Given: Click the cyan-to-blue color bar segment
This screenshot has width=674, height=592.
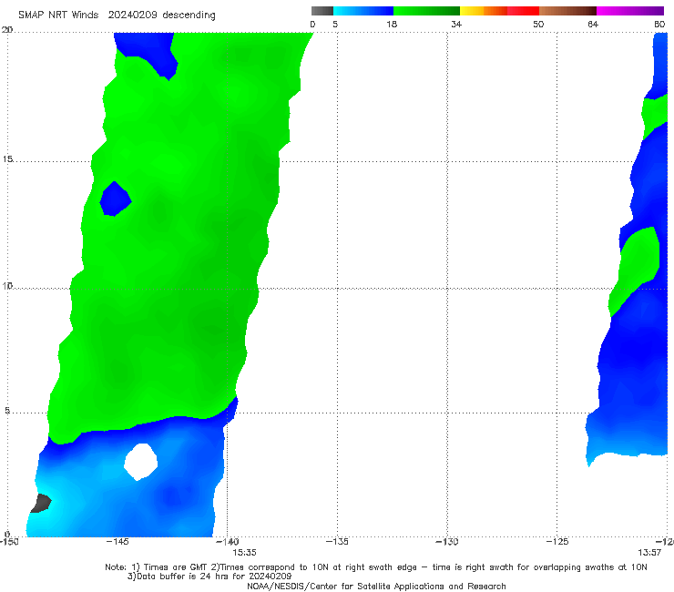Looking at the screenshot, I should click(363, 11).
